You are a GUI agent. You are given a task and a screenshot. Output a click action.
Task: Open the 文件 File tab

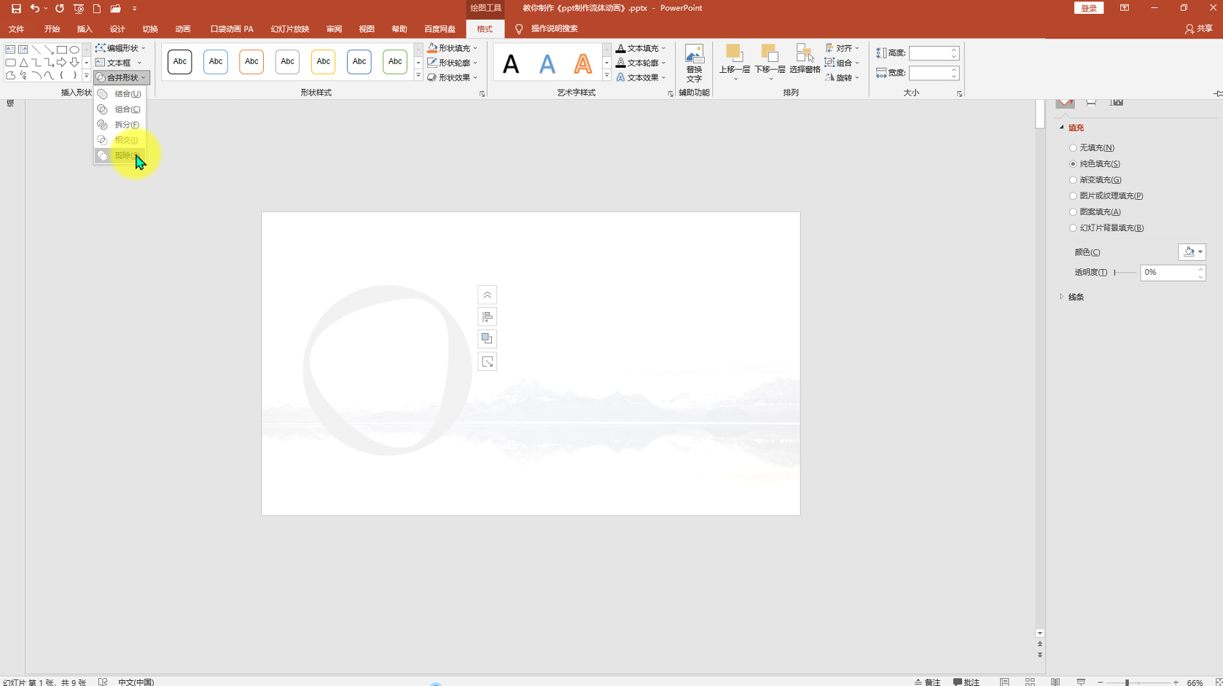point(16,29)
